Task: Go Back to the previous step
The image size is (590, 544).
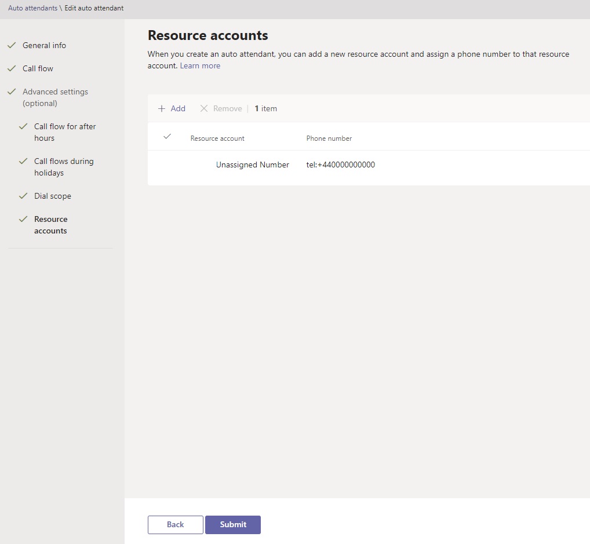Action: (x=176, y=525)
